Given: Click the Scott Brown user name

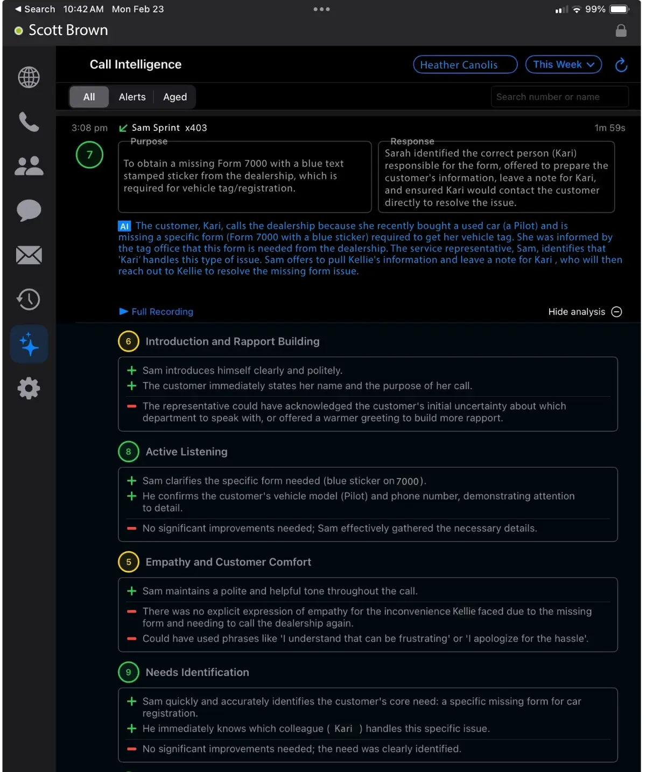Looking at the screenshot, I should [x=68, y=30].
